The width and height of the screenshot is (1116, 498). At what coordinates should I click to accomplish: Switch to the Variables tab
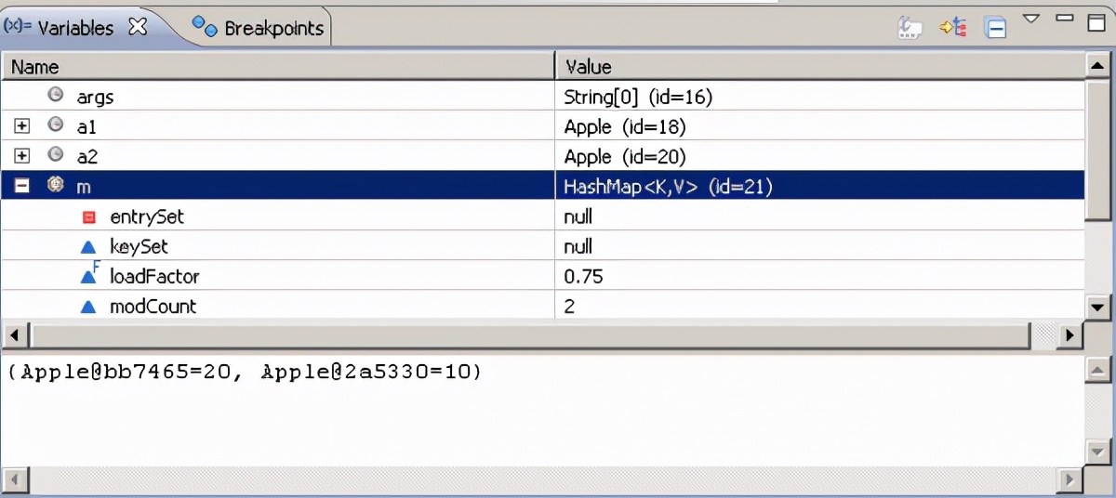coord(74,28)
